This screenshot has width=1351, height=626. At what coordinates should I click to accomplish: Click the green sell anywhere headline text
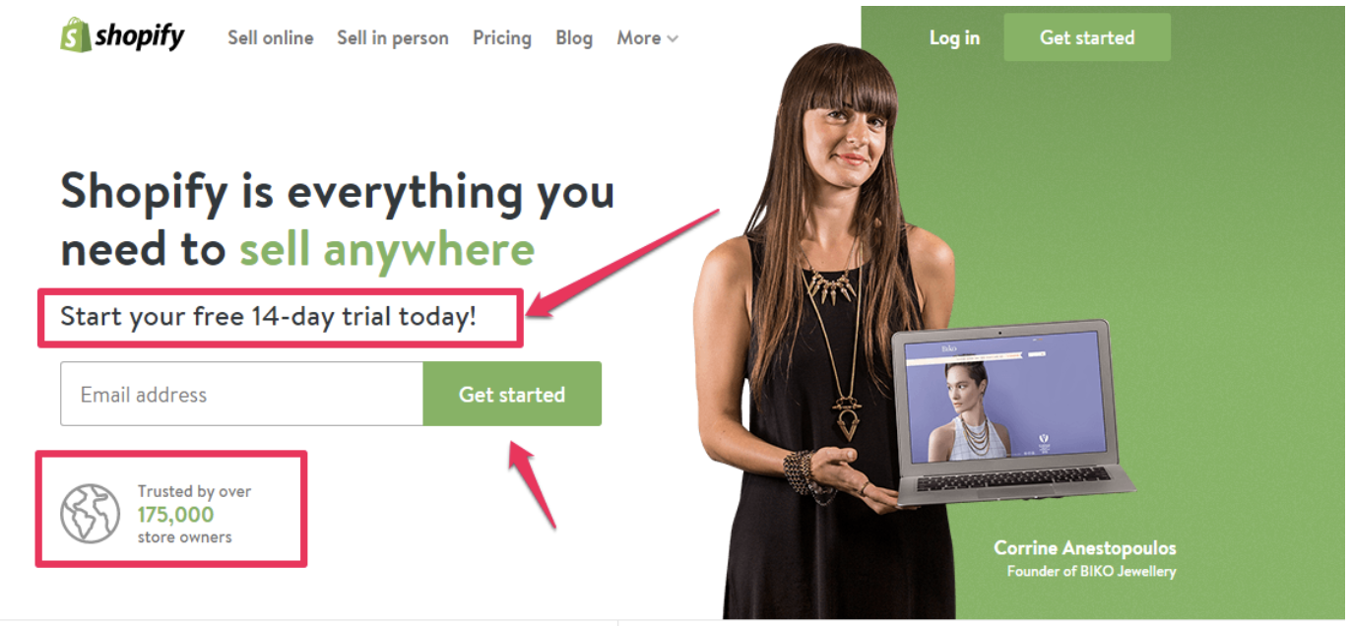click(387, 250)
